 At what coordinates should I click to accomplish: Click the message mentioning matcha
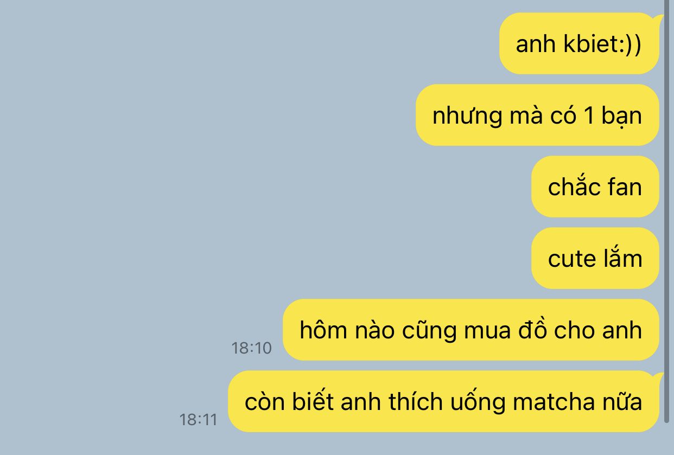click(443, 401)
